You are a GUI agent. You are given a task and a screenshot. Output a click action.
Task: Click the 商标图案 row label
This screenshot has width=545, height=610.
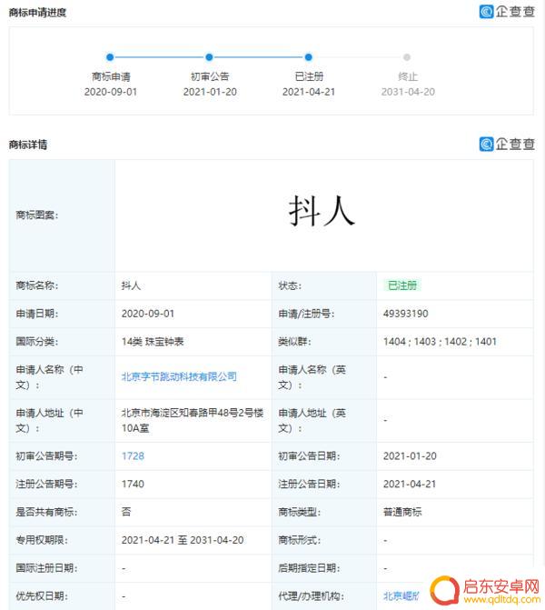point(37,215)
